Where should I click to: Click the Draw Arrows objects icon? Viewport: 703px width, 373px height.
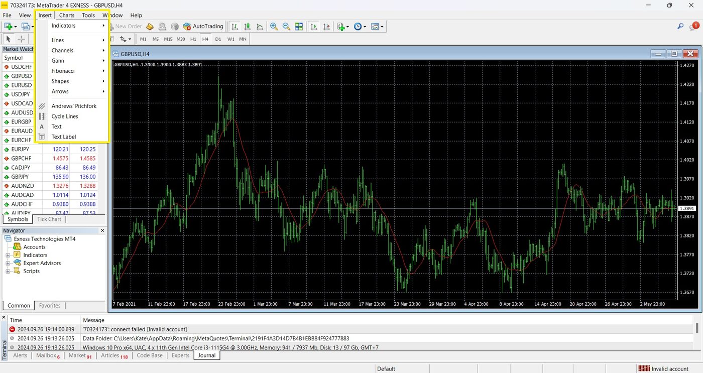124,39
